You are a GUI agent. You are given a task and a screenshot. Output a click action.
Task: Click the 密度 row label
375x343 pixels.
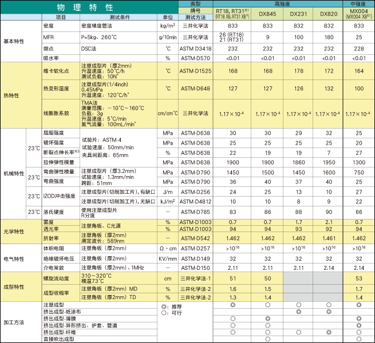[49, 26]
